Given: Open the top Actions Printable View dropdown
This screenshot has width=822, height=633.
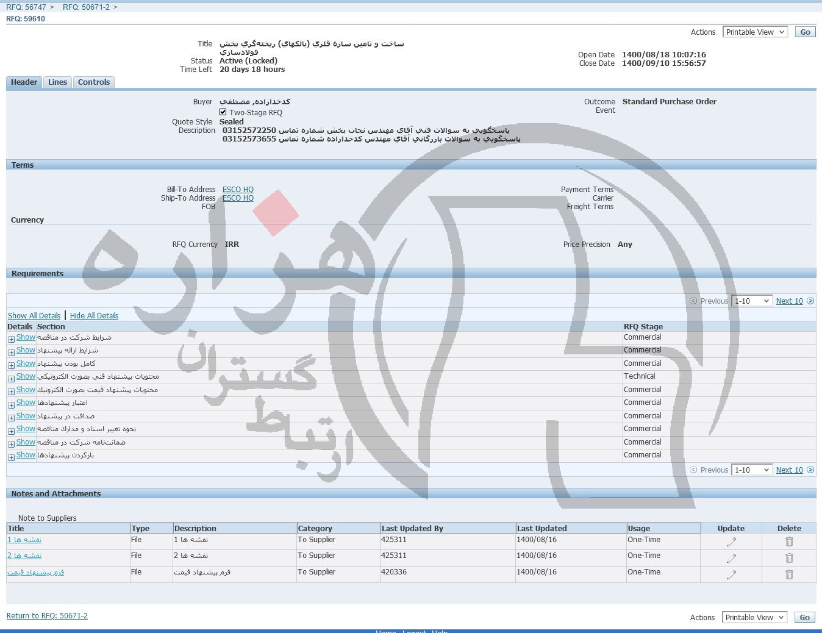Looking at the screenshot, I should point(755,32).
